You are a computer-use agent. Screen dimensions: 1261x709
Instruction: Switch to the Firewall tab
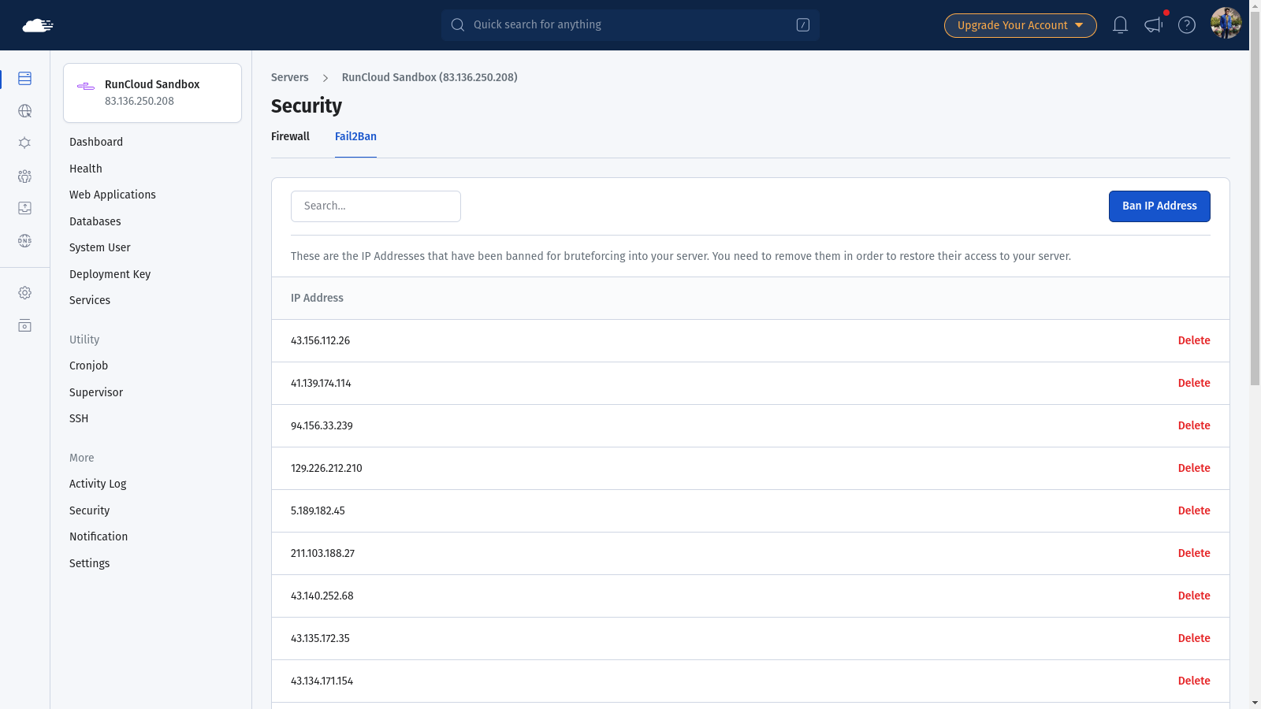coord(290,136)
